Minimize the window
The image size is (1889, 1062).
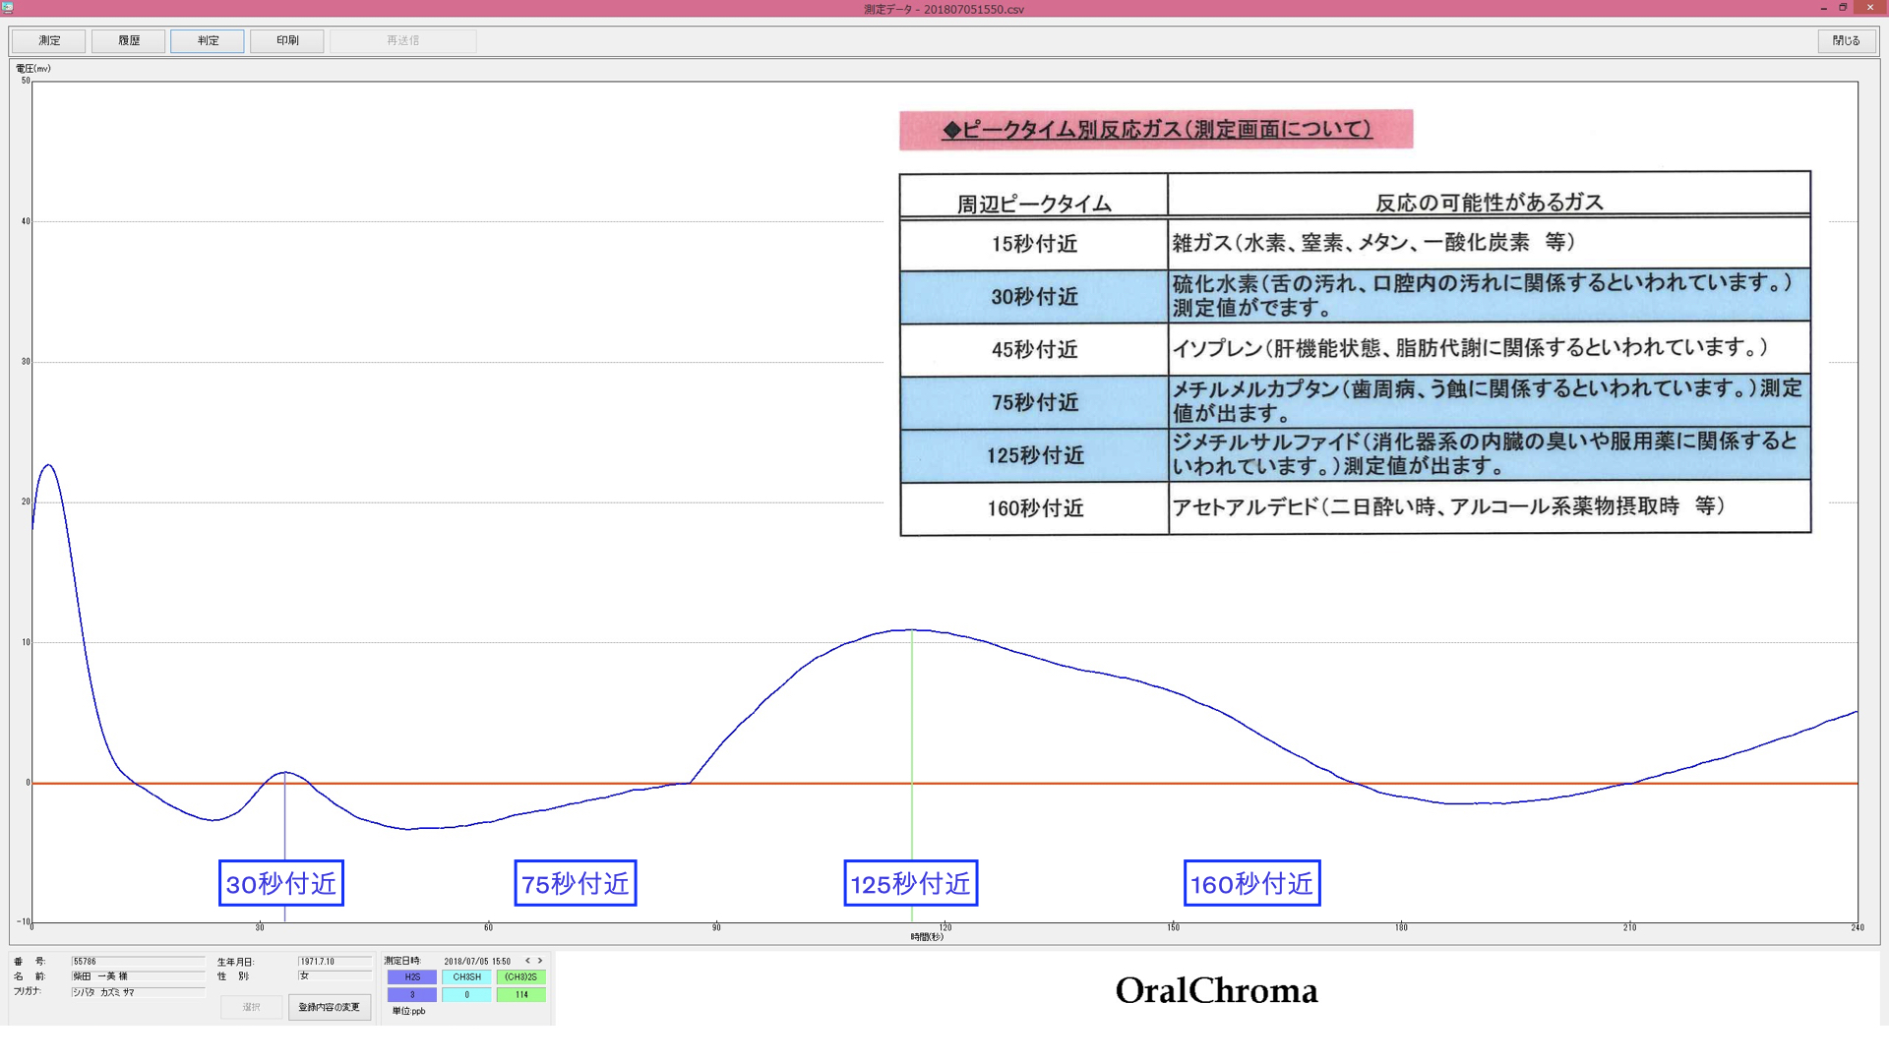click(x=1823, y=8)
